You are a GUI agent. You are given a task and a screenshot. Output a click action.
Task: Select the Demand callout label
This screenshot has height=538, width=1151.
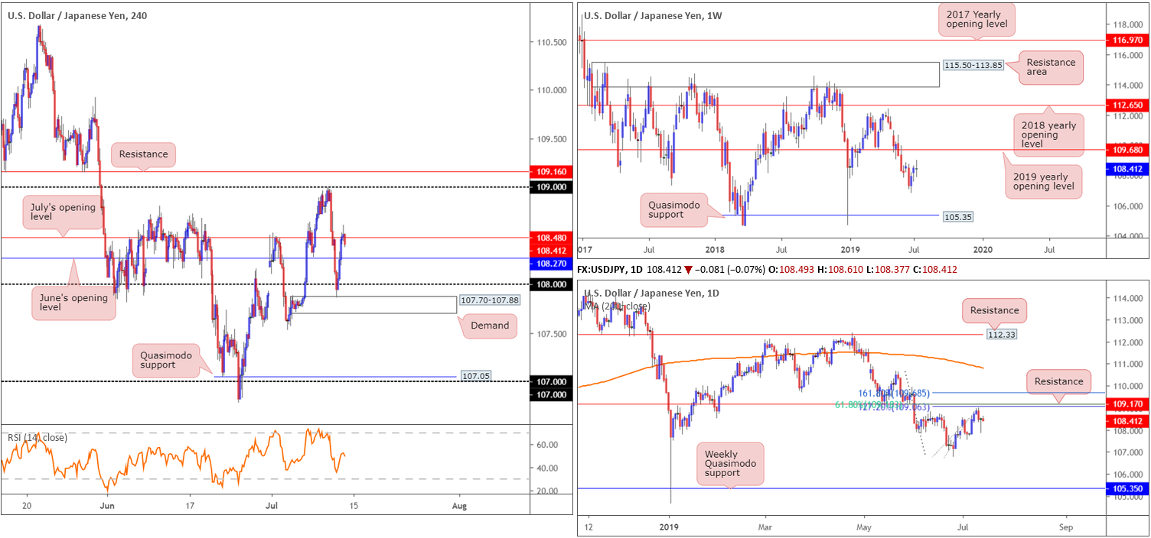pos(489,326)
